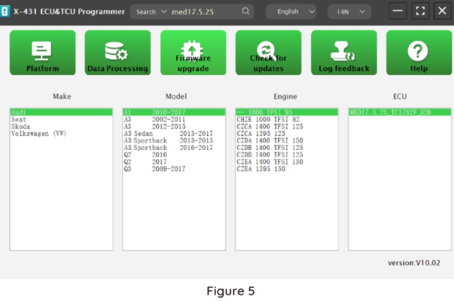Launch the Firmware upgrade tile
Viewport: 454px width, 302px height.
193,53
